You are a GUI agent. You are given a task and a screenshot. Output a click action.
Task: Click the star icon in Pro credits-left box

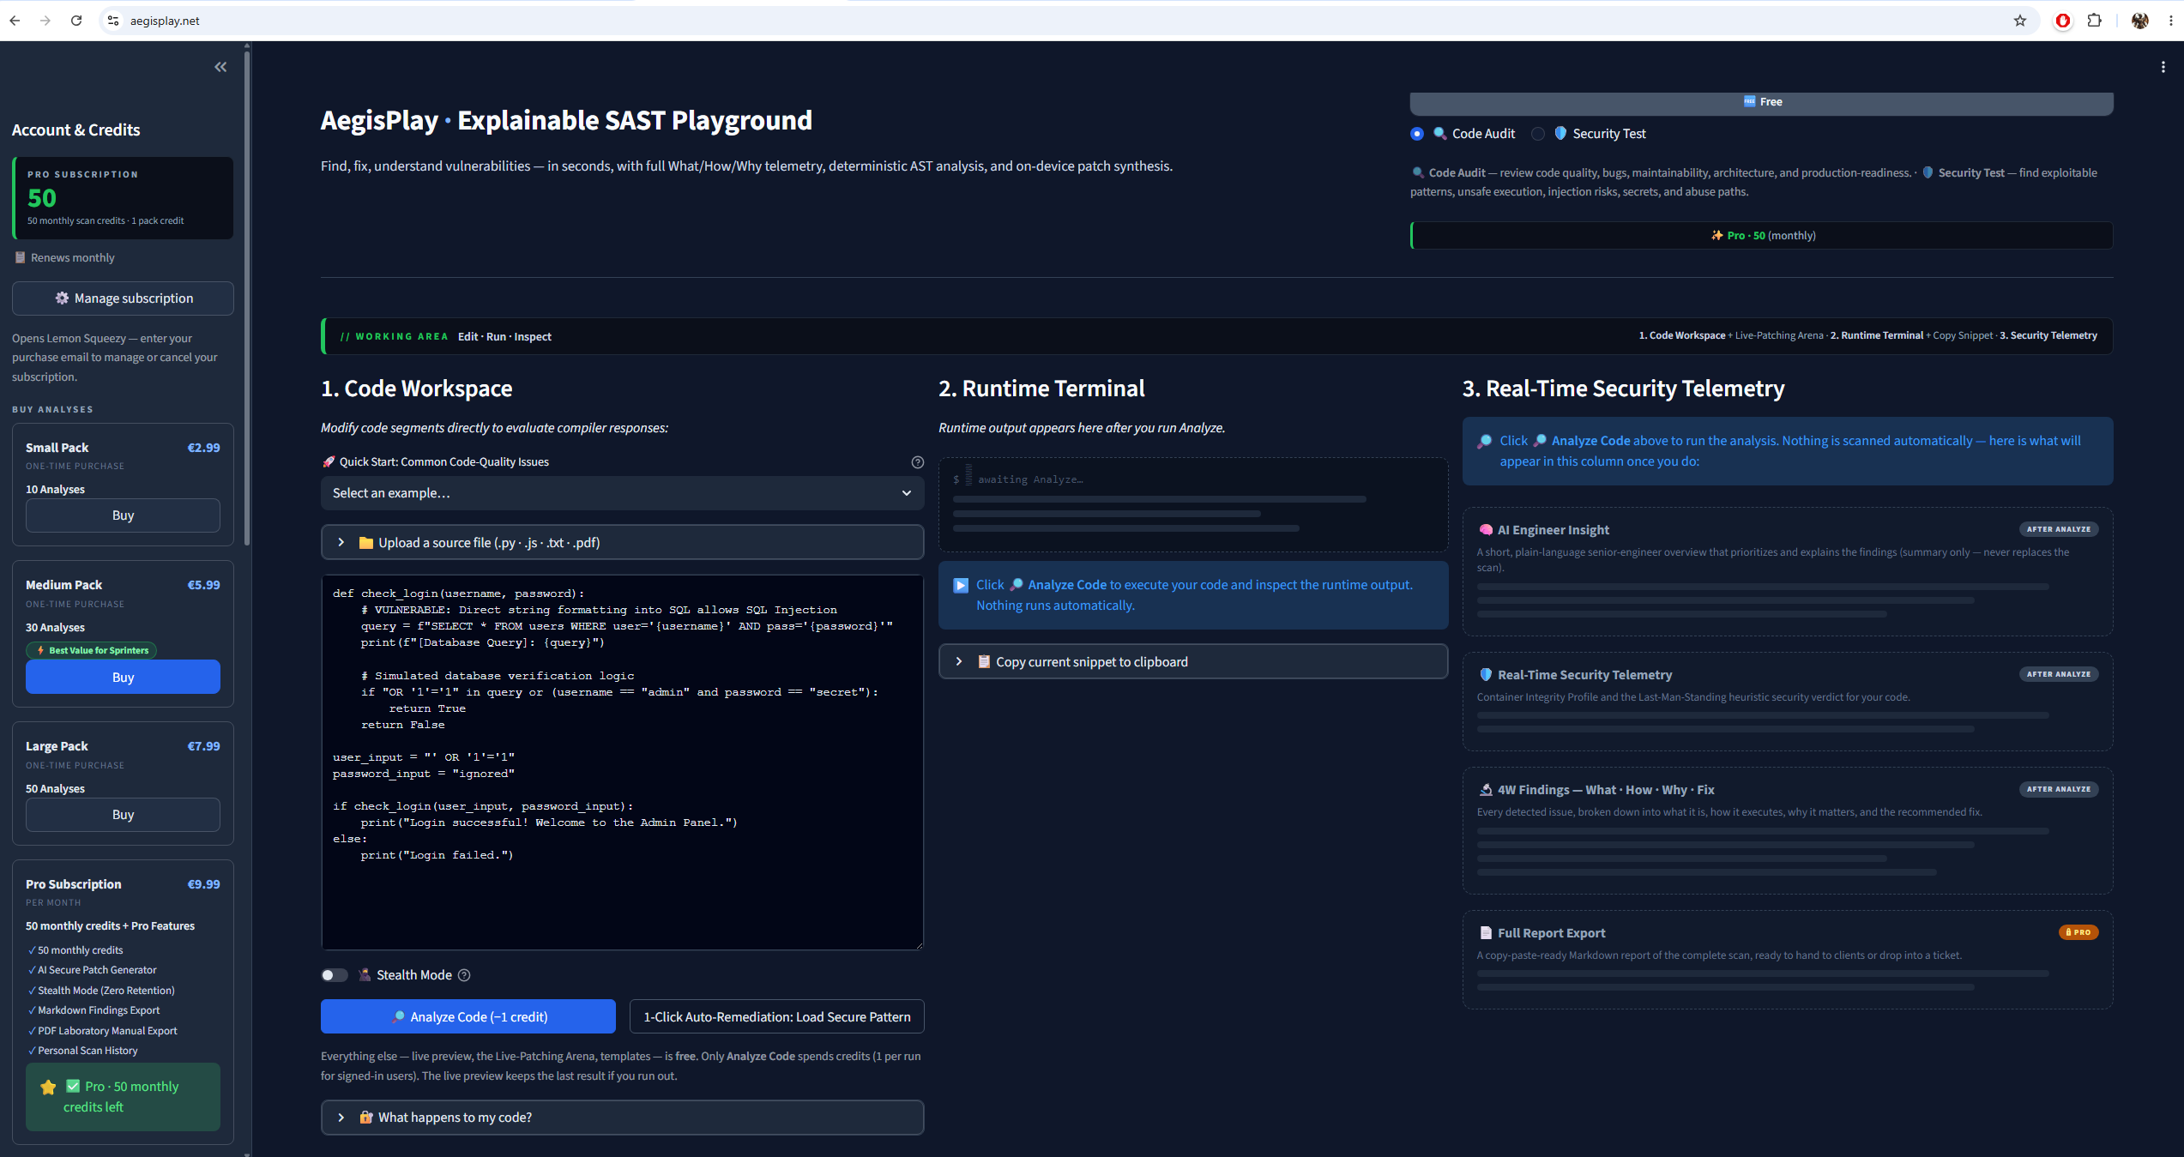coord(48,1088)
